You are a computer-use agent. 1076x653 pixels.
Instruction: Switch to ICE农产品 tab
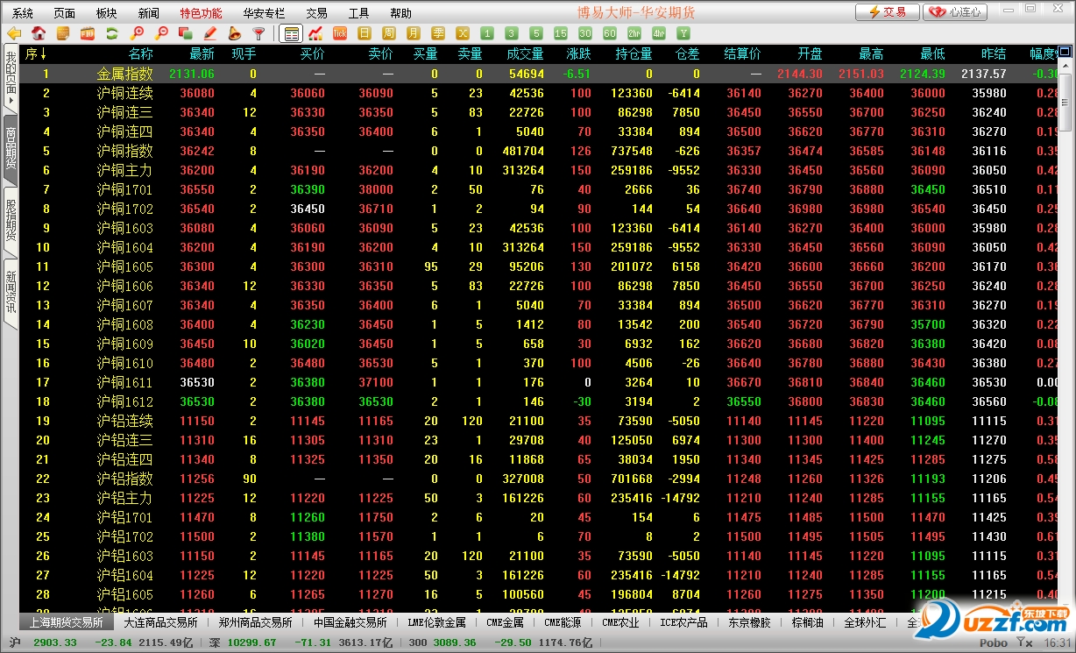pyautogui.click(x=684, y=622)
